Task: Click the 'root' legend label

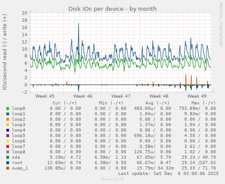Action: tap(17, 163)
